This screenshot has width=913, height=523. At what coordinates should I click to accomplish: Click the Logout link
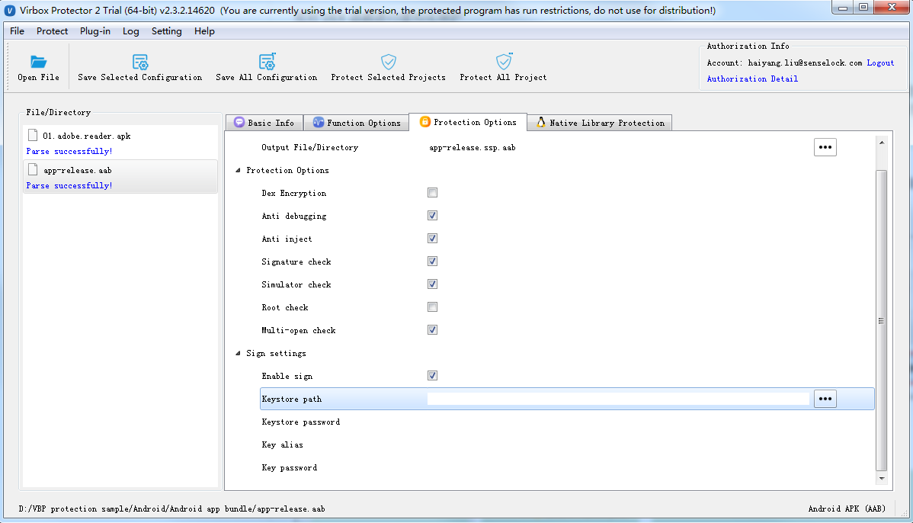click(880, 63)
